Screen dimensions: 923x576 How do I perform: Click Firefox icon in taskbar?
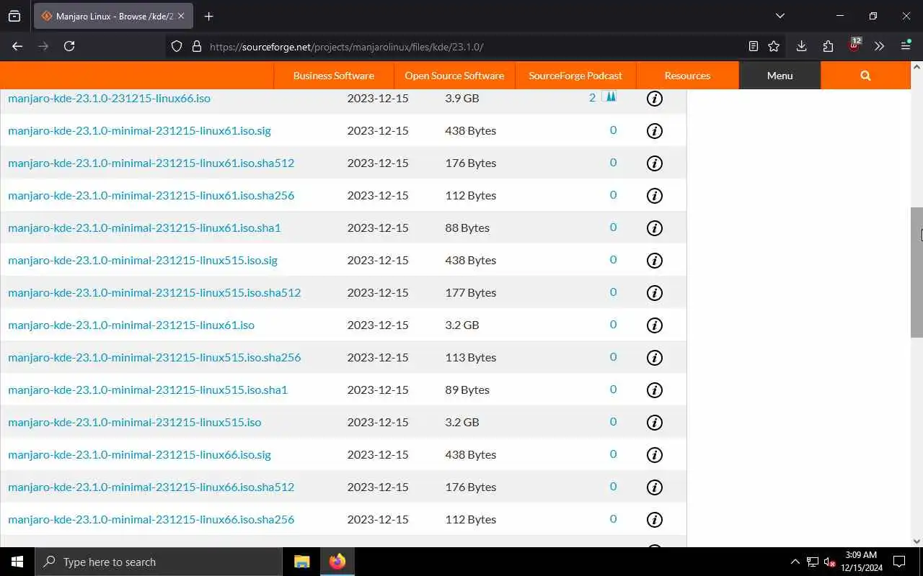point(337,562)
